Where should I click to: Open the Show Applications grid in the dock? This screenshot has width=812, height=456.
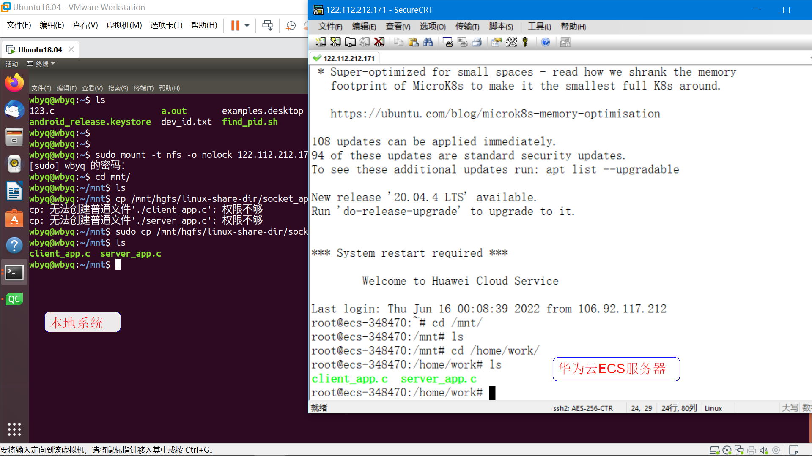point(14,429)
